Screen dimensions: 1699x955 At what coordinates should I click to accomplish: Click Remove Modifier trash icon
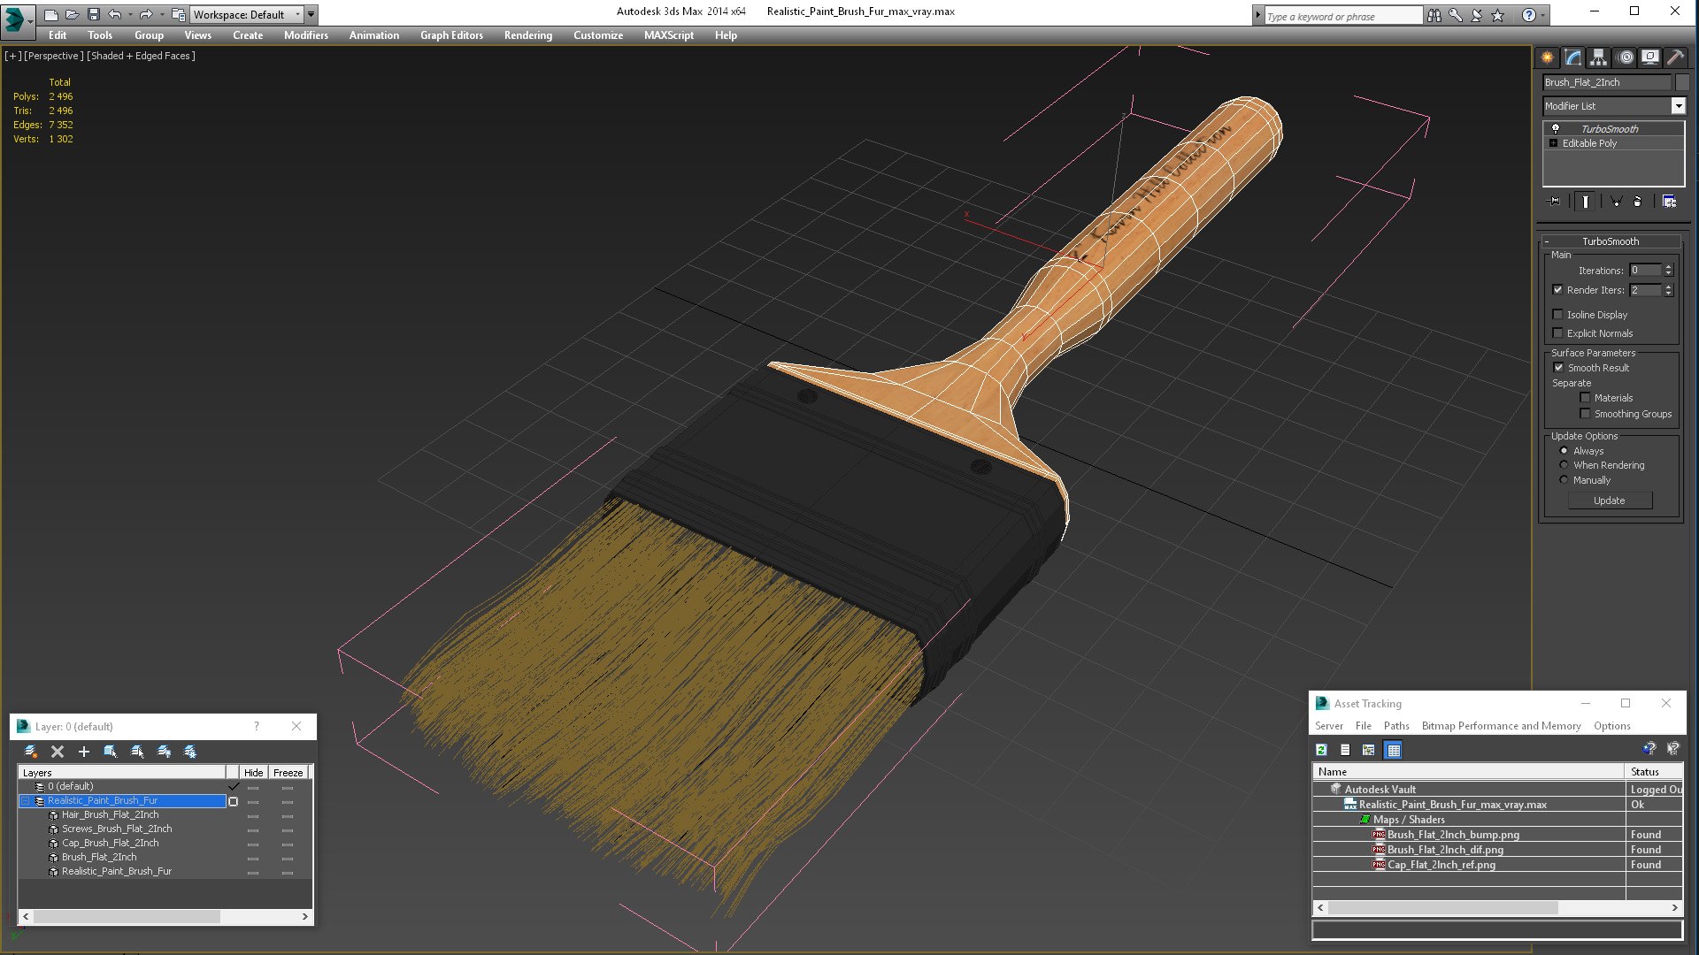(x=1637, y=202)
